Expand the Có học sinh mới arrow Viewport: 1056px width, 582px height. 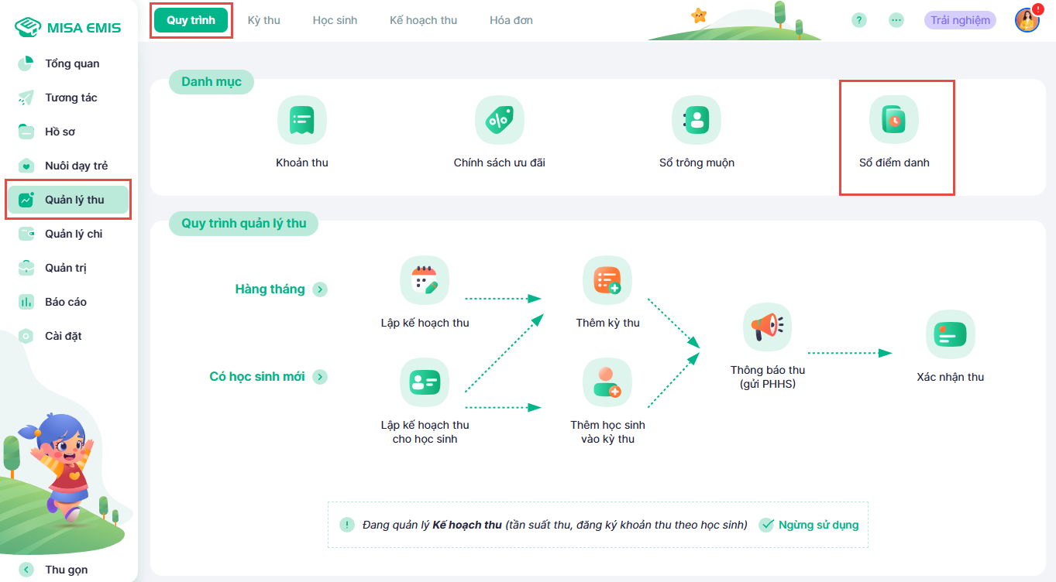[x=320, y=377]
